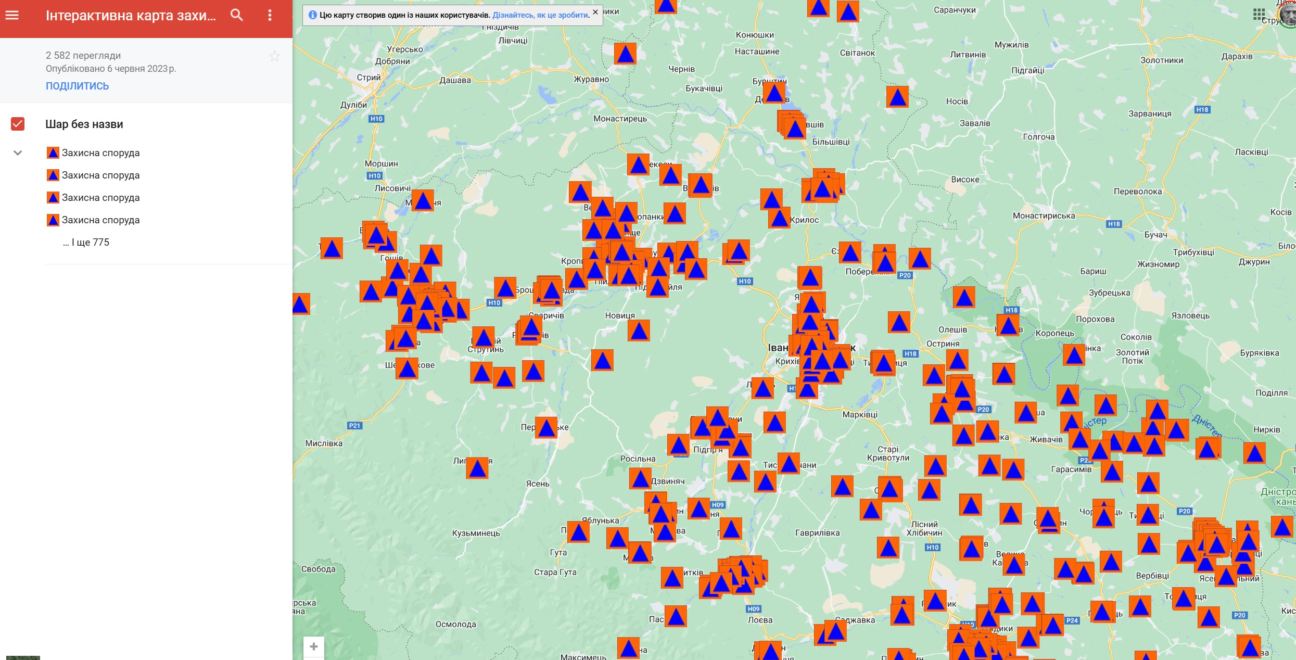The width and height of the screenshot is (1296, 660).
Task: Select 'Захисна споруда' entry directly above '… І ще 775'
Action: (x=100, y=220)
